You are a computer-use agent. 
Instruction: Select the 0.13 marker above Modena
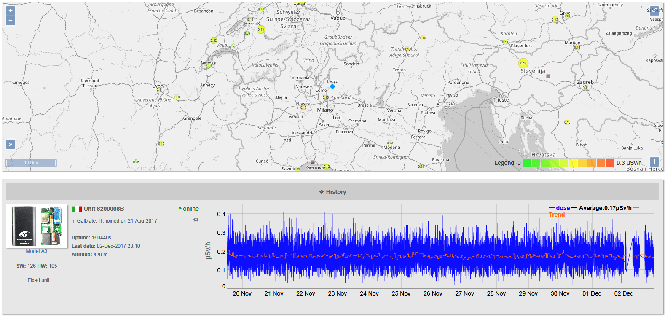(390, 143)
